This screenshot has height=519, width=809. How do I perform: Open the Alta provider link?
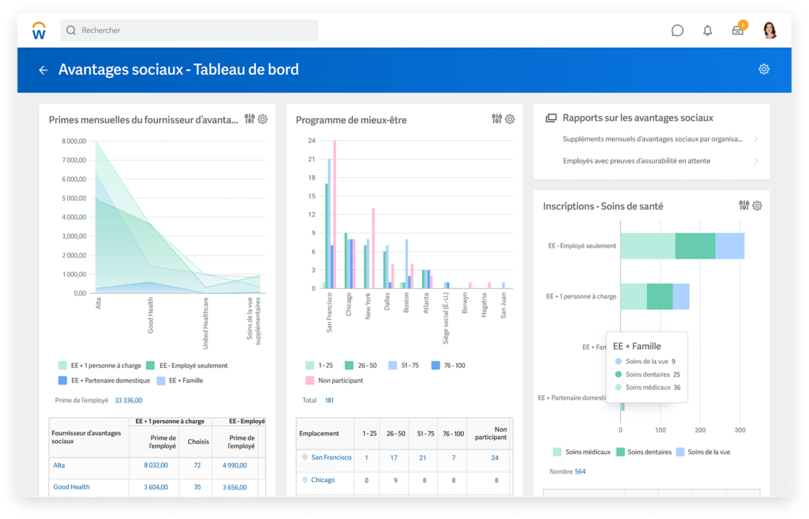(59, 465)
